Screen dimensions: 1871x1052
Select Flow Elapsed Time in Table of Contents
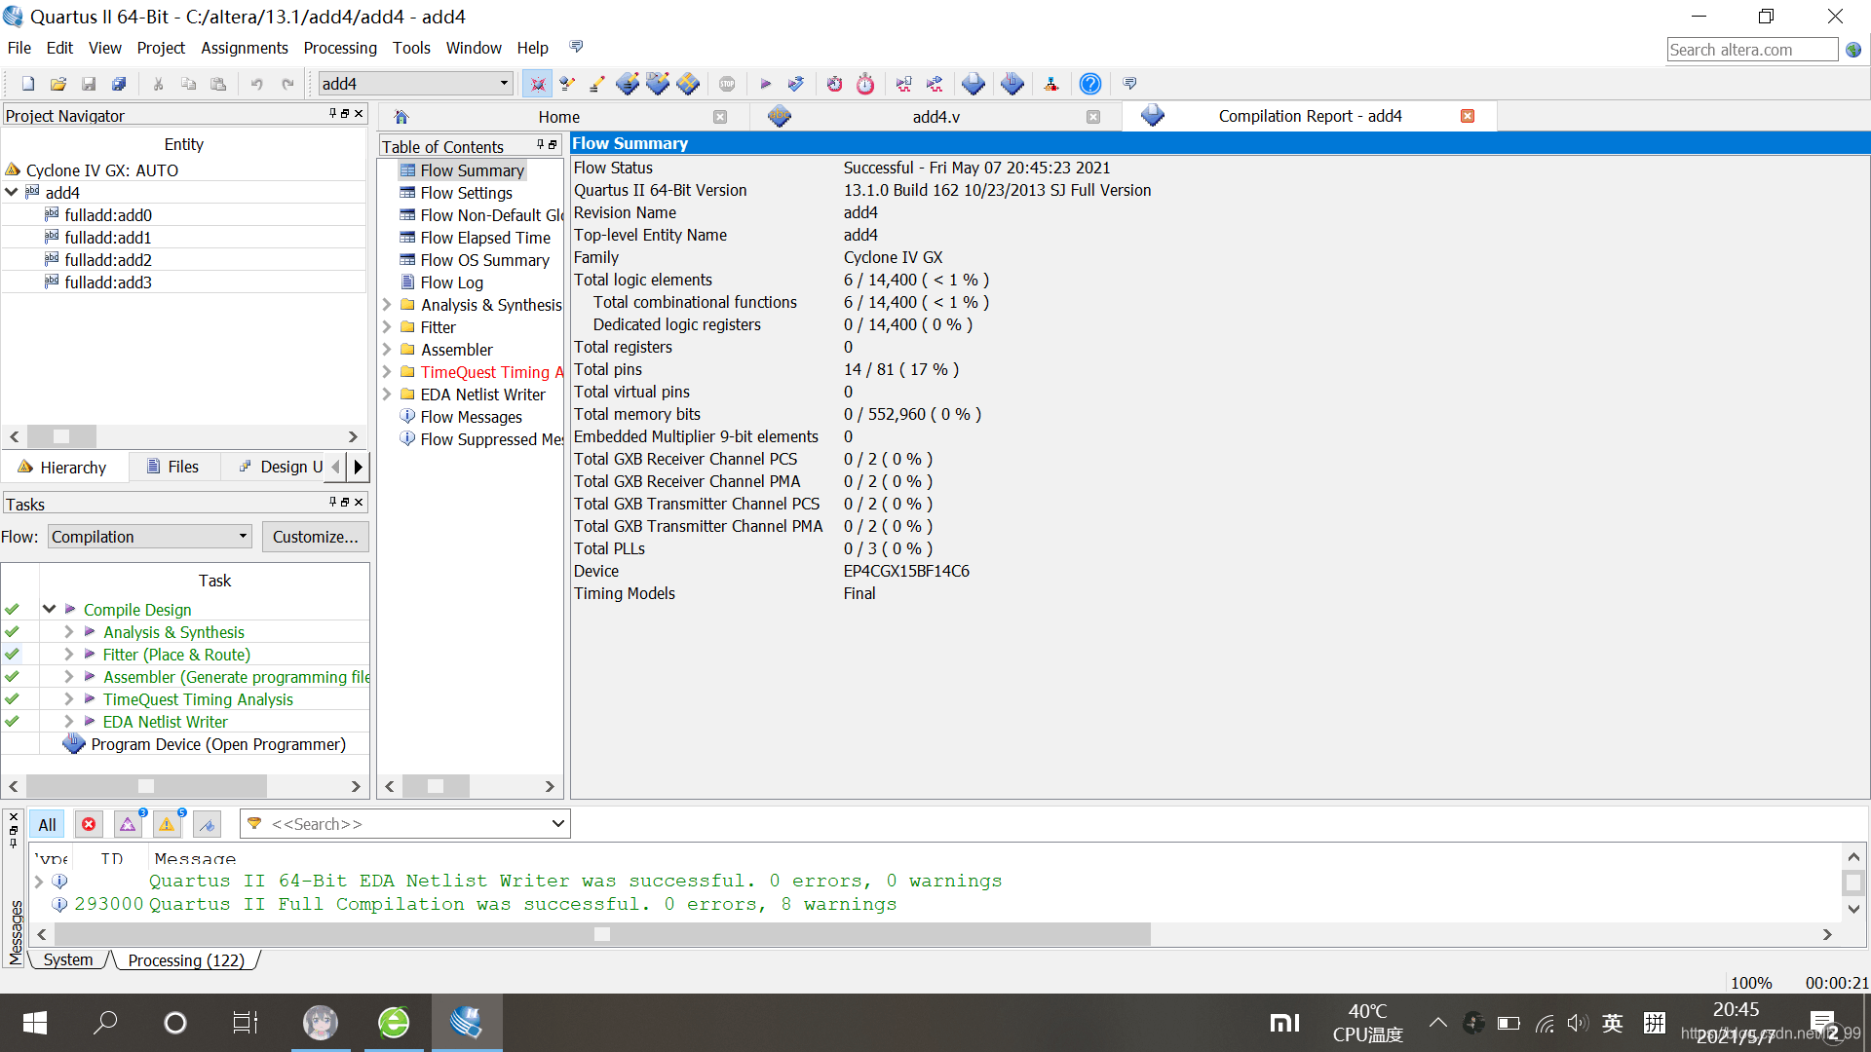tap(484, 238)
